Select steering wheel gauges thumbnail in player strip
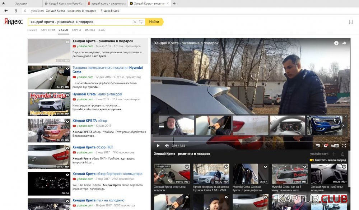 coord(288,125)
